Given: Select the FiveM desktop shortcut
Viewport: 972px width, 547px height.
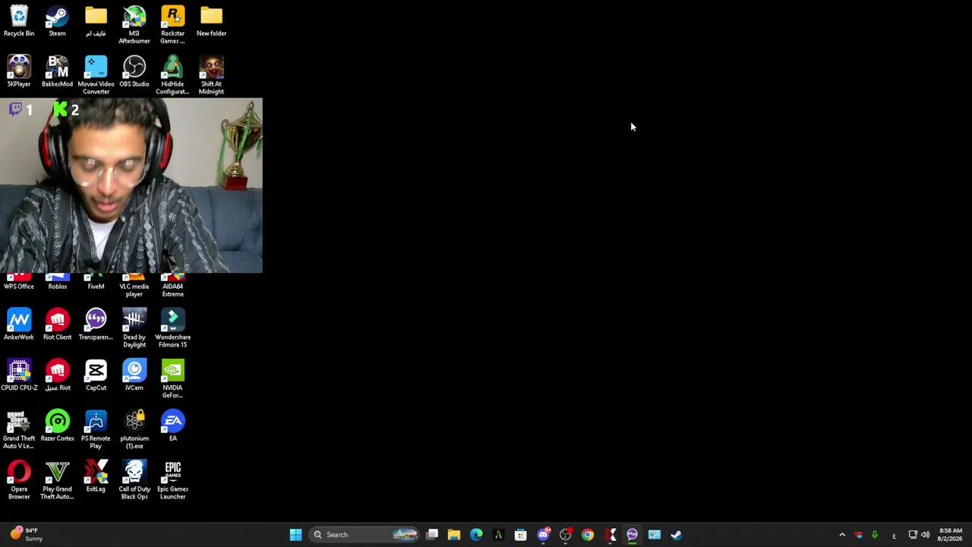Looking at the screenshot, I should tap(96, 282).
